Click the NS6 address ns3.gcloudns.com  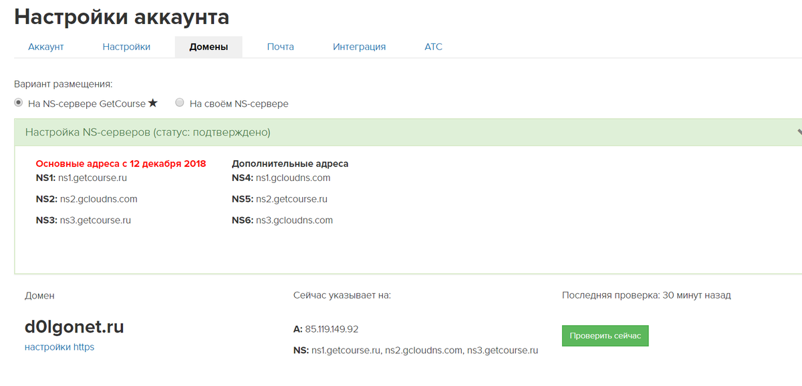coord(294,220)
